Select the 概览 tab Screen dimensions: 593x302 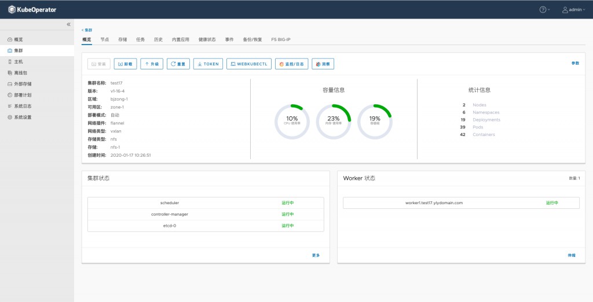87,39
